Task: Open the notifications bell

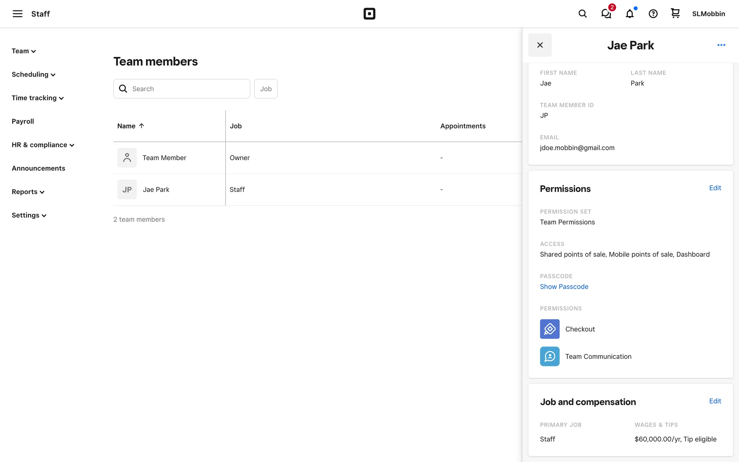Action: coord(630,14)
